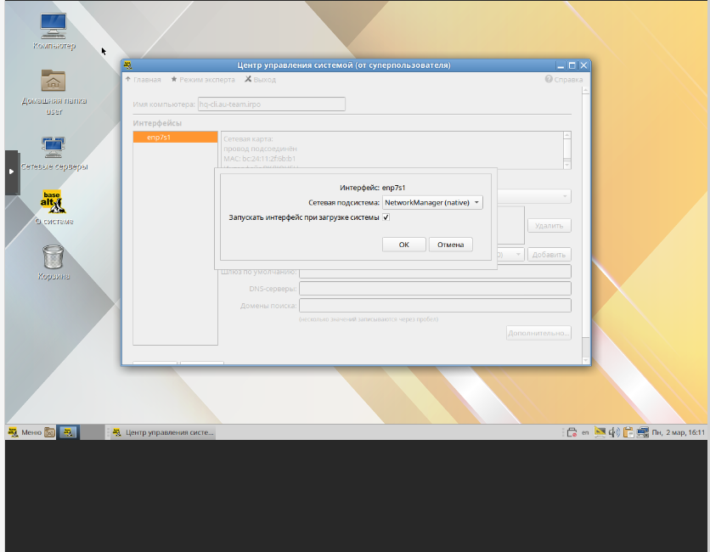Confirm the dialog with OK
710x552 pixels.
point(404,245)
